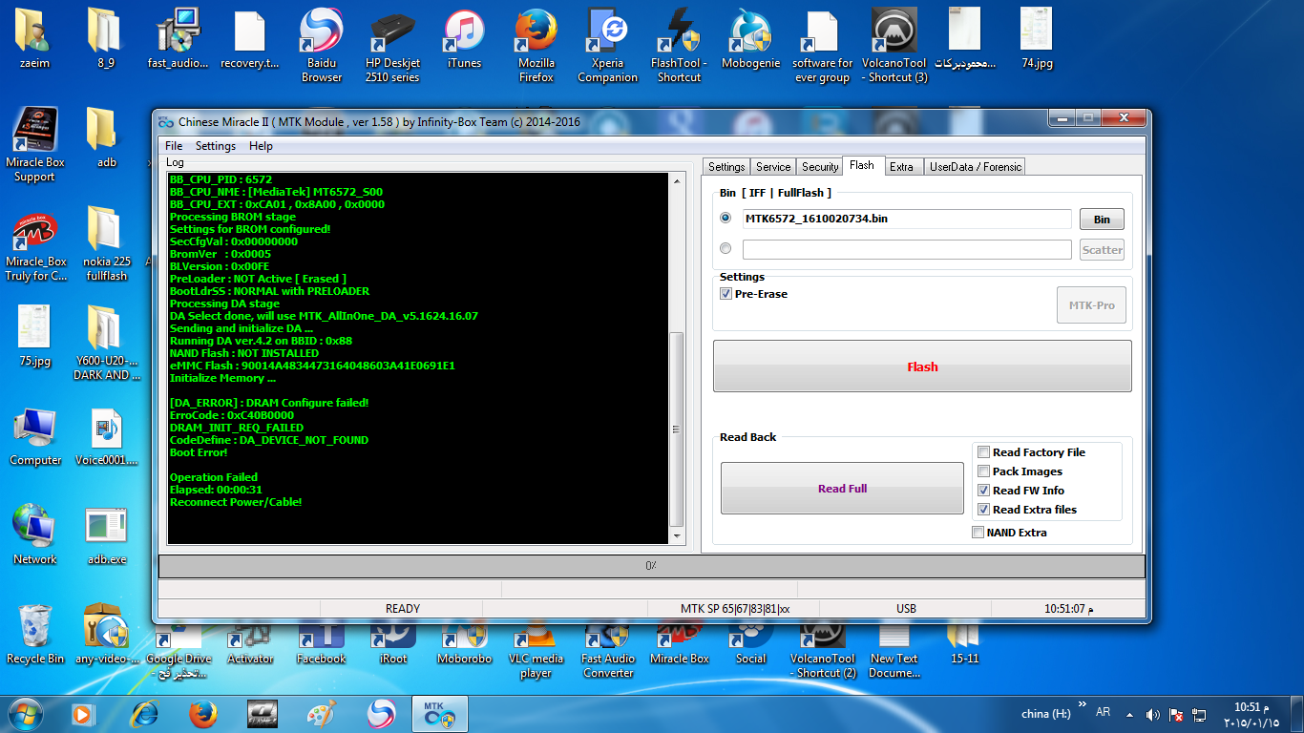Open the Recycle Bin
Viewport: 1304px width, 733px height.
pyautogui.click(x=35, y=635)
